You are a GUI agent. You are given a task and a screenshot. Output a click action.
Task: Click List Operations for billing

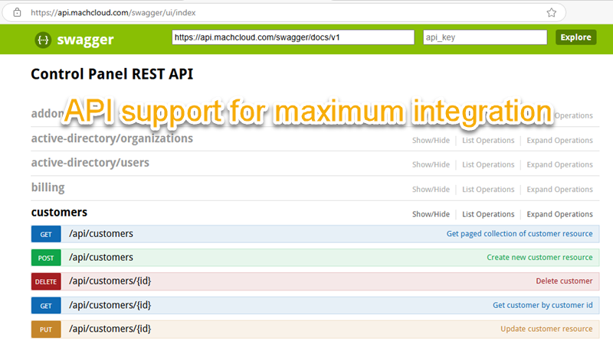[488, 189]
